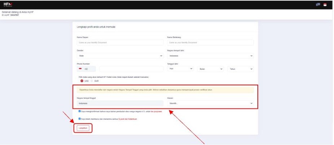Focus the Nama Belakang text field
This screenshot has width=334, height=145.
210,43
